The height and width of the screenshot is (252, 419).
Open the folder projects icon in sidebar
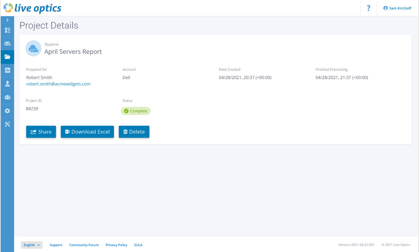(7, 57)
